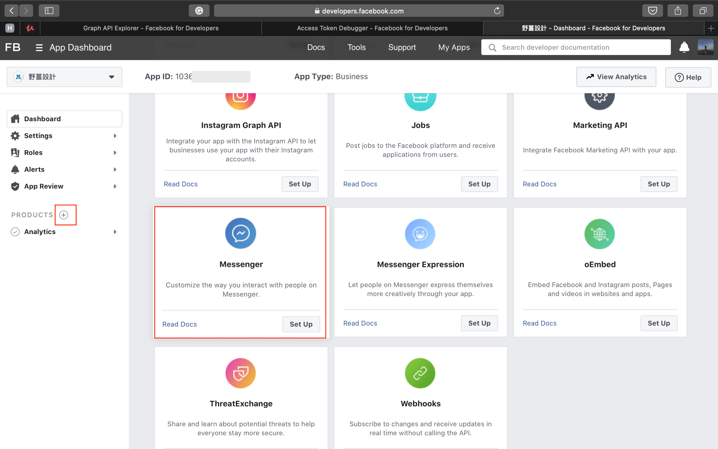Open the user profile avatar
The image size is (718, 449).
(x=705, y=47)
